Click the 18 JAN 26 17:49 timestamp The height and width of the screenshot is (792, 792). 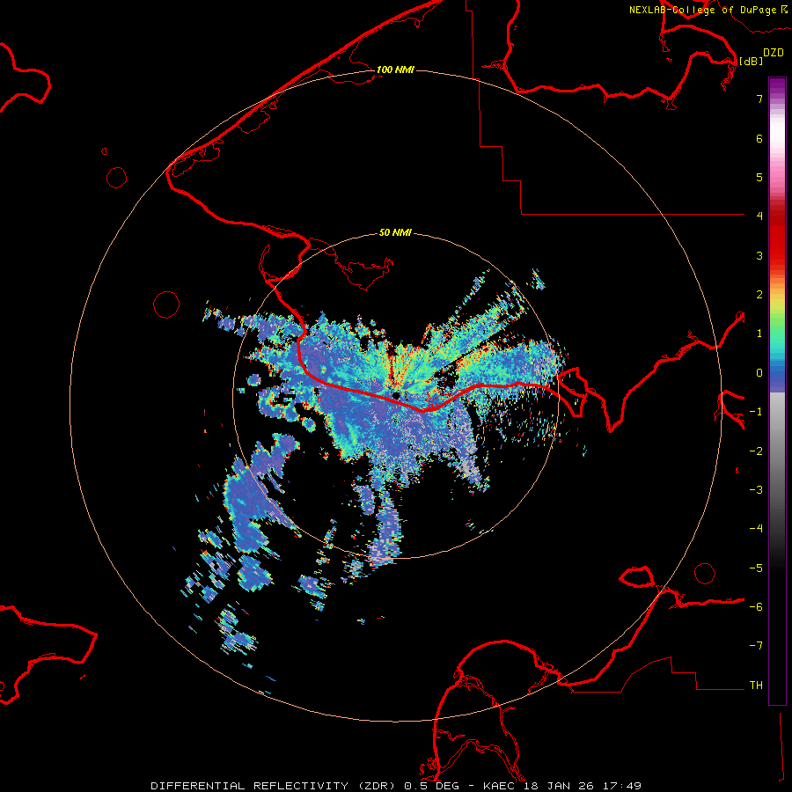[583, 786]
